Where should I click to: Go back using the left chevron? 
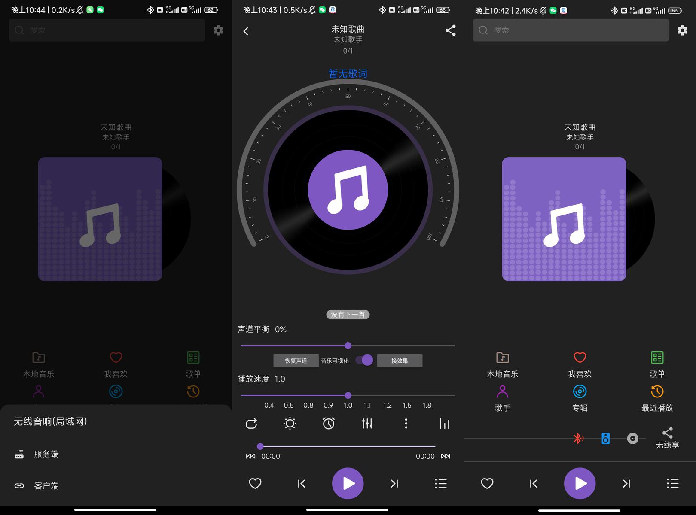pos(246,31)
